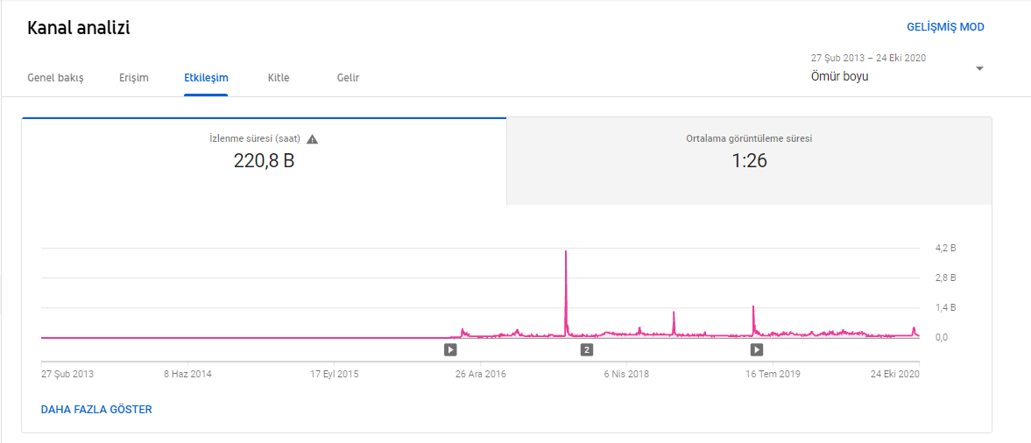Switch to the Genel bakış tab
The width and height of the screenshot is (1031, 443).
(x=55, y=78)
